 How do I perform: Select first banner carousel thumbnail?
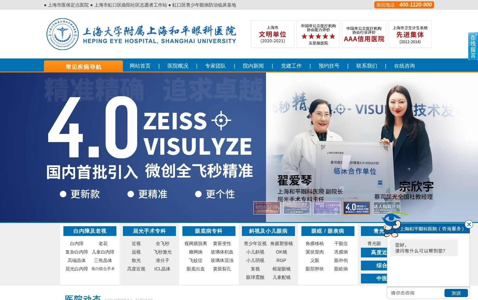(267, 208)
